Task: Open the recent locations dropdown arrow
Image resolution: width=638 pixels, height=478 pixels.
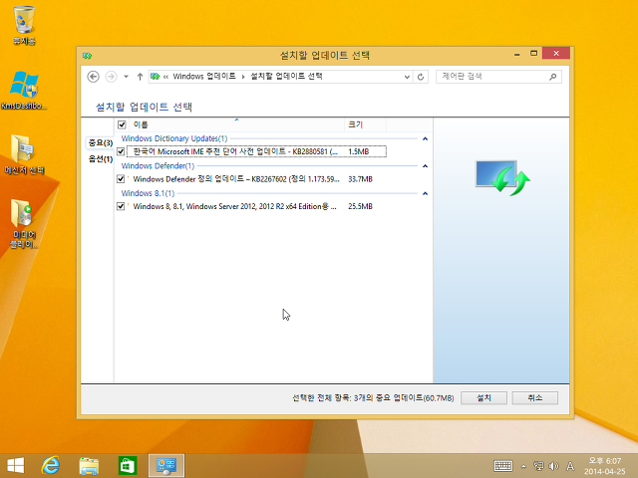Action: (x=127, y=77)
